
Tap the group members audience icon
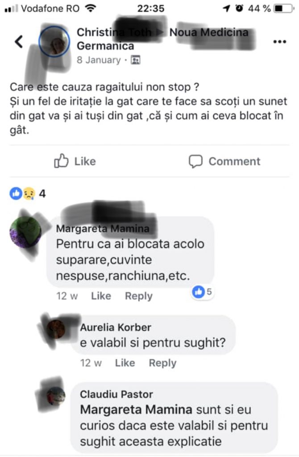tap(136, 60)
